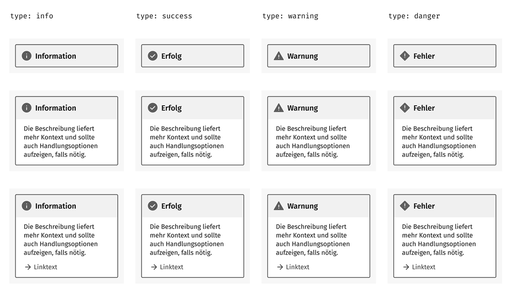Select the "type: danger" column label
The height and width of the screenshot is (295, 513).
414,16
